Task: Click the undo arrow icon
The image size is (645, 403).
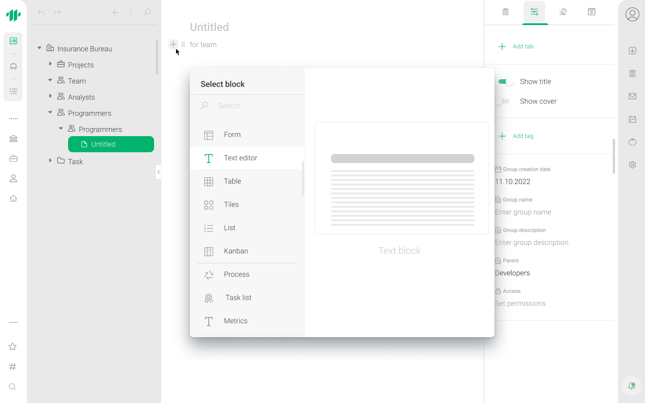Action: pos(41,13)
